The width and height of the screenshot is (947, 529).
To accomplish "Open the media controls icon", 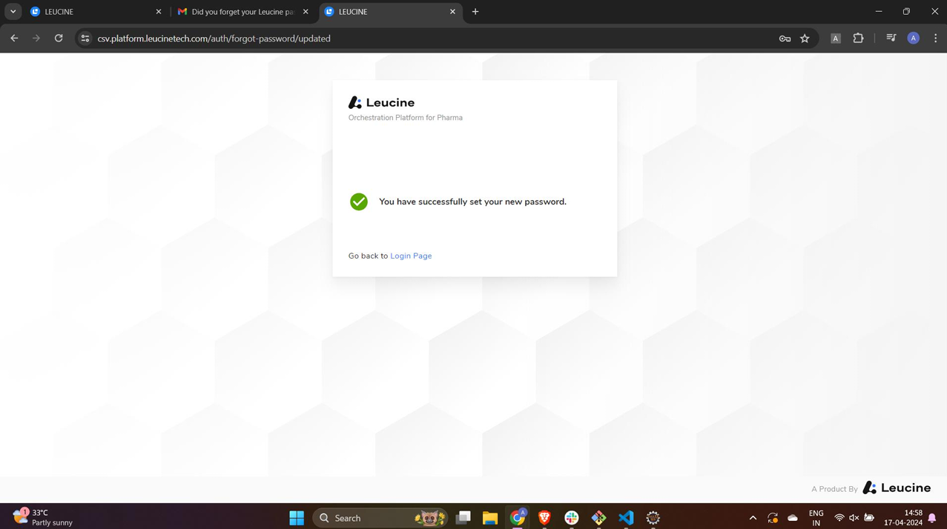I will [891, 39].
